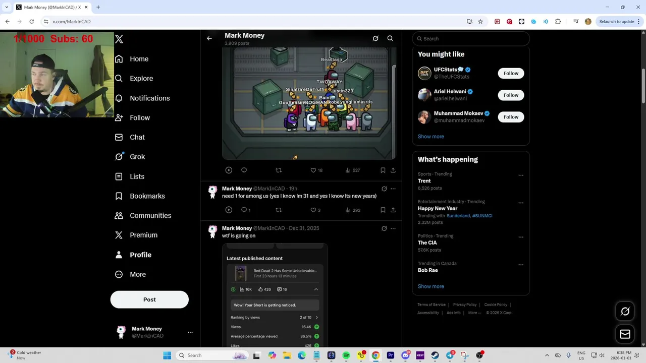Open the Sunderland trending link
The width and height of the screenshot is (646, 363).
(x=458, y=216)
